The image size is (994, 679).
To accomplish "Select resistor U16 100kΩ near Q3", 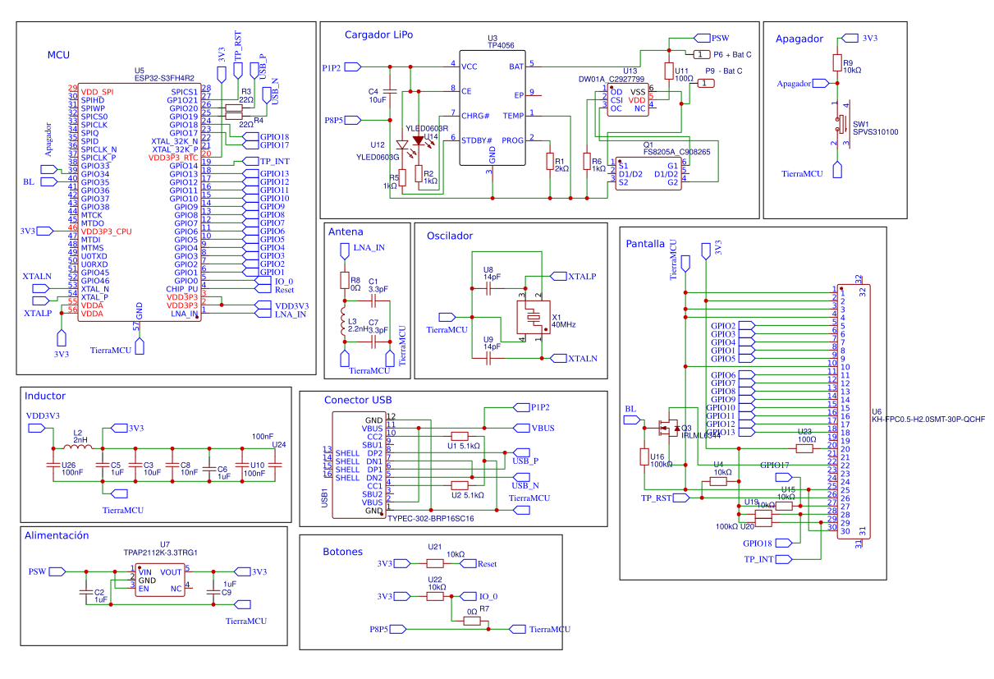I will click(644, 456).
